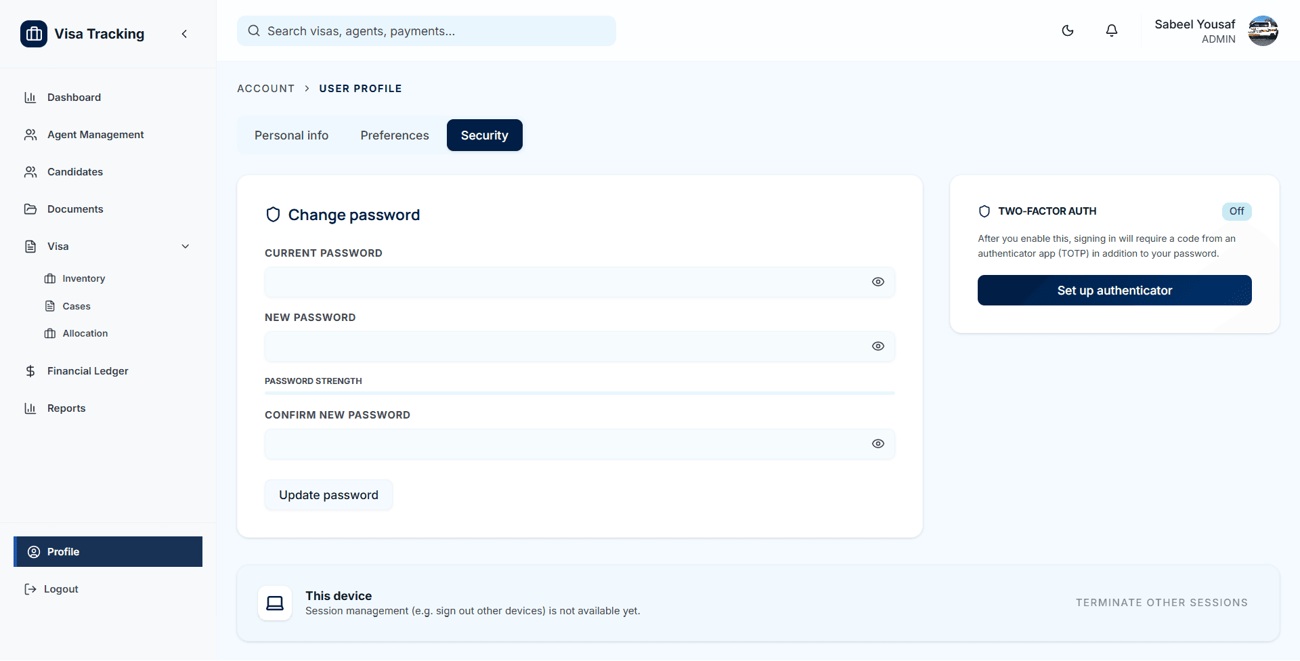Screen dimensions: 1300x661
Task: Click the Profile user circle icon
Action: tap(34, 552)
